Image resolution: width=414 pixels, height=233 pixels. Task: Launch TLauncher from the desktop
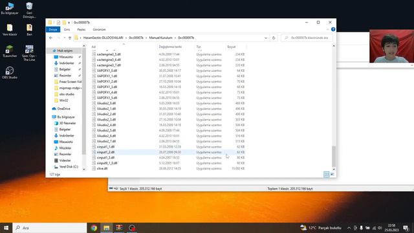click(10, 51)
